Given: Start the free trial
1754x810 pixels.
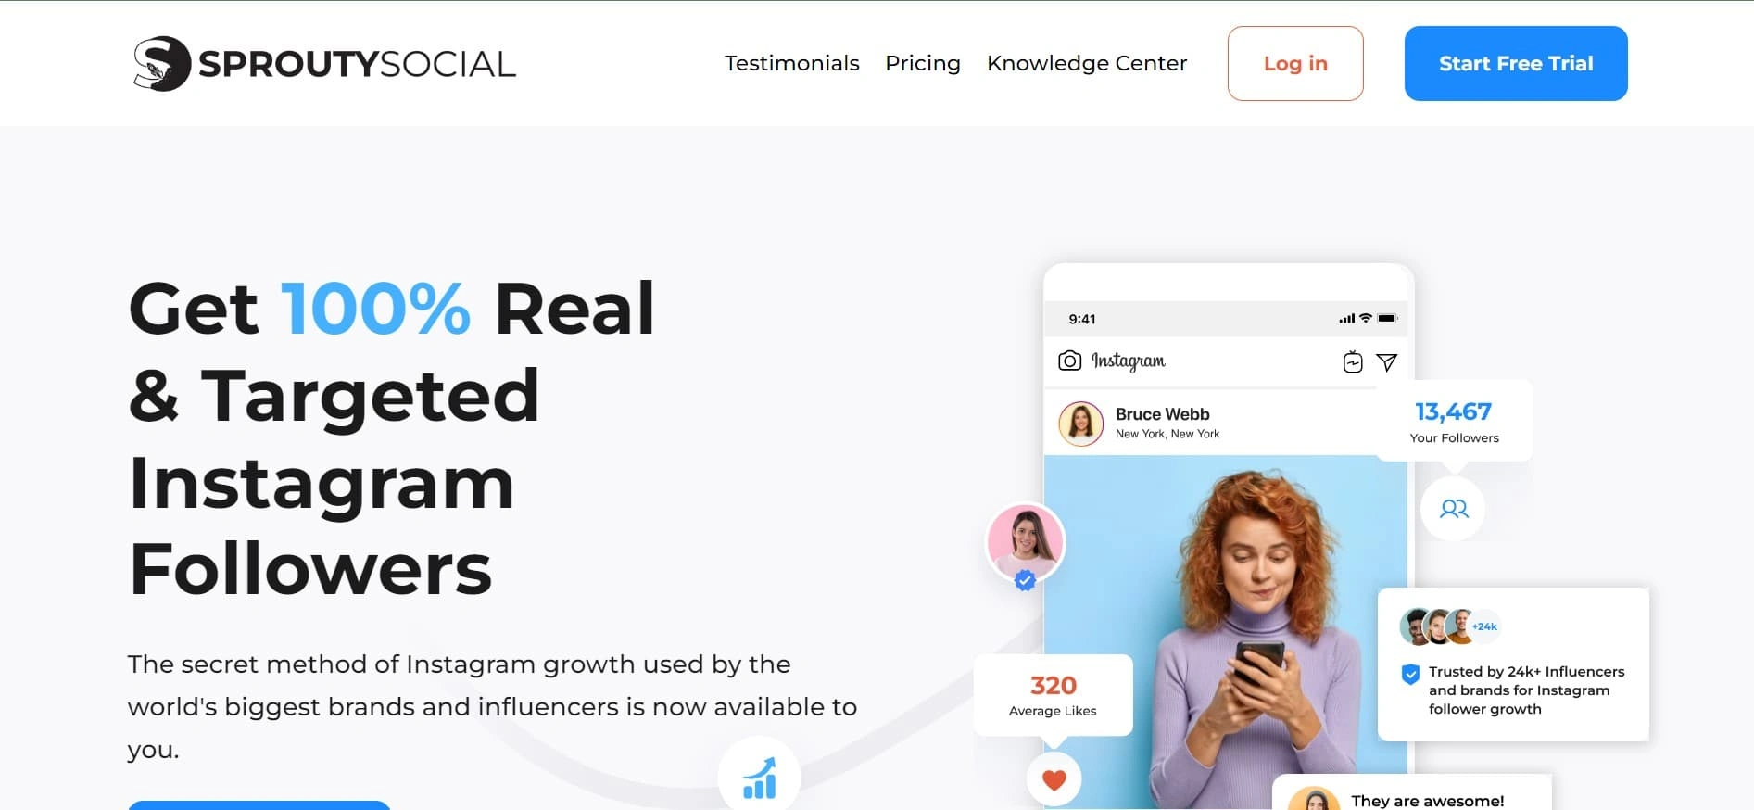Looking at the screenshot, I should (x=1515, y=63).
